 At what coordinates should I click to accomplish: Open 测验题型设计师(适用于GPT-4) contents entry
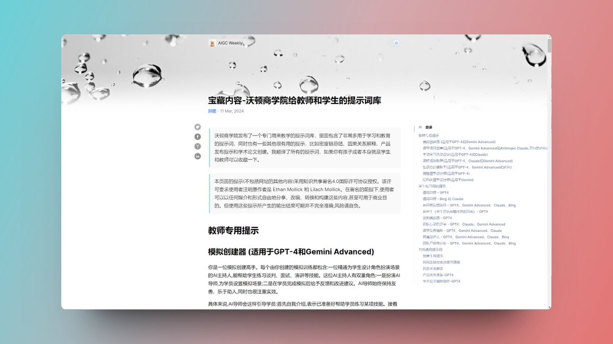coord(446,173)
